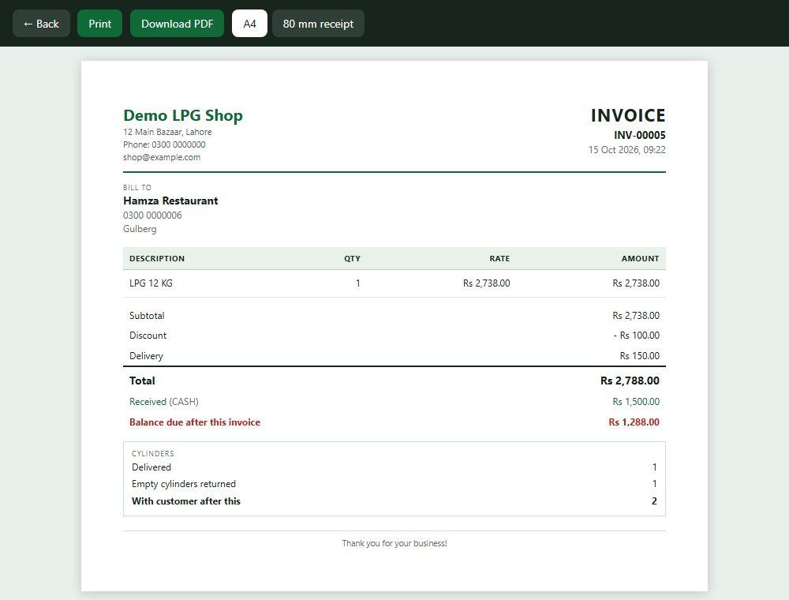789x600 pixels.
Task: Select the shop address 12 Main Bazaar, Lahore
Action: [x=167, y=132]
